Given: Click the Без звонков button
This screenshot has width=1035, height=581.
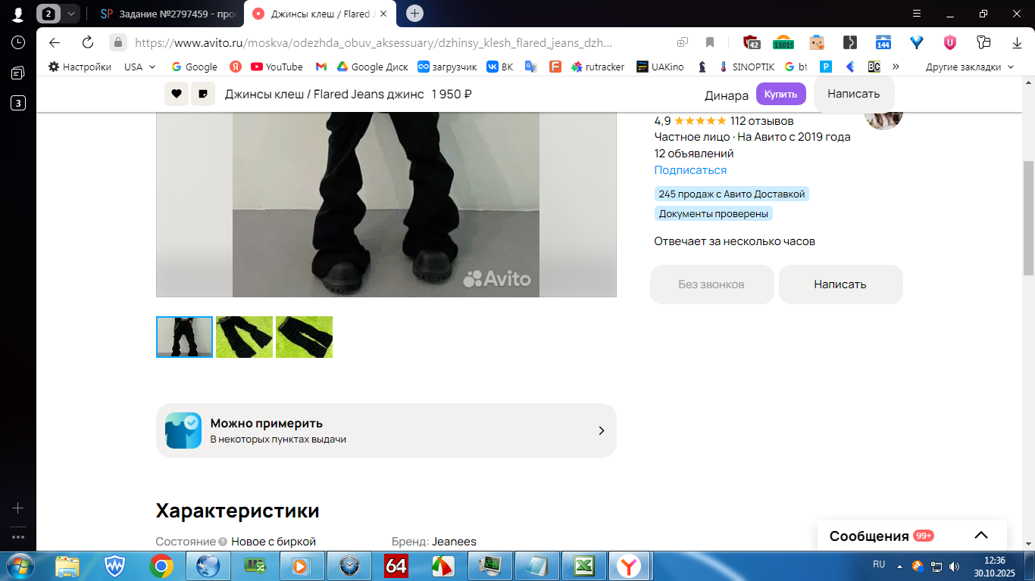Looking at the screenshot, I should (711, 284).
